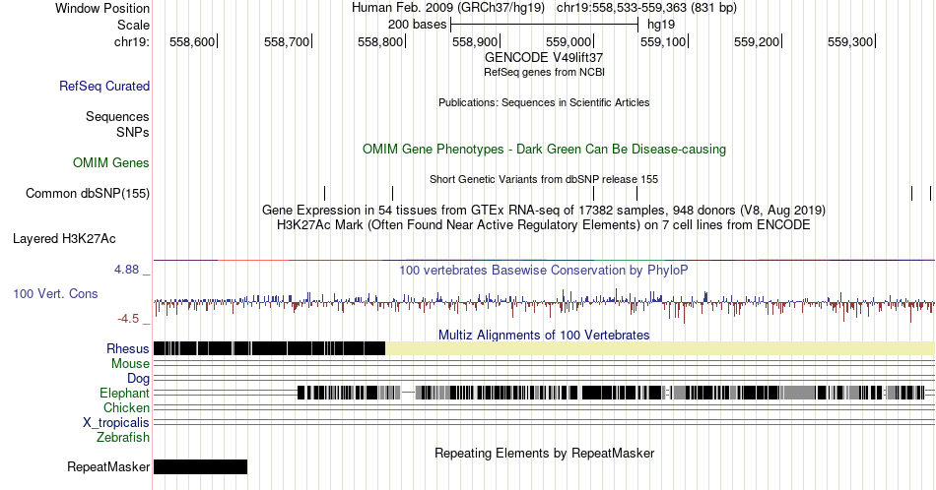Click the SNPs track label
Screen dimensions: 936x490
[133, 132]
